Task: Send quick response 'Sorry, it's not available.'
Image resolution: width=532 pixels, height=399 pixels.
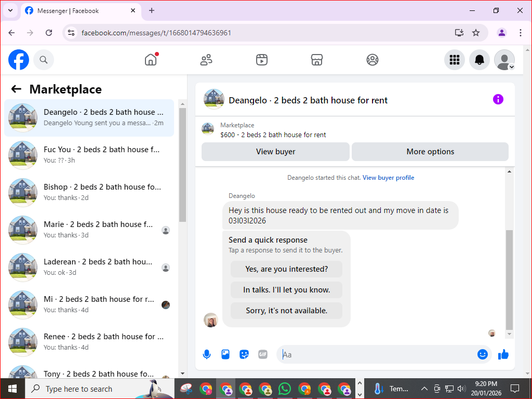Action: point(286,311)
